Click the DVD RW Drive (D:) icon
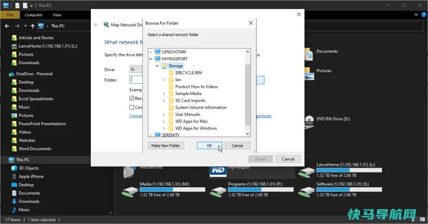428x224 pixels. click(309, 122)
